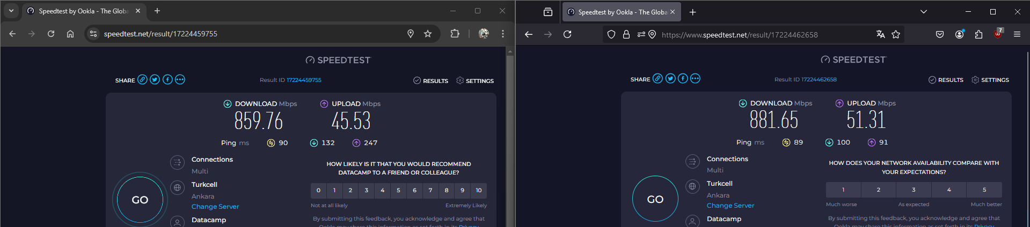Reload page in Chrome
The image size is (1030, 227).
pos(51,34)
